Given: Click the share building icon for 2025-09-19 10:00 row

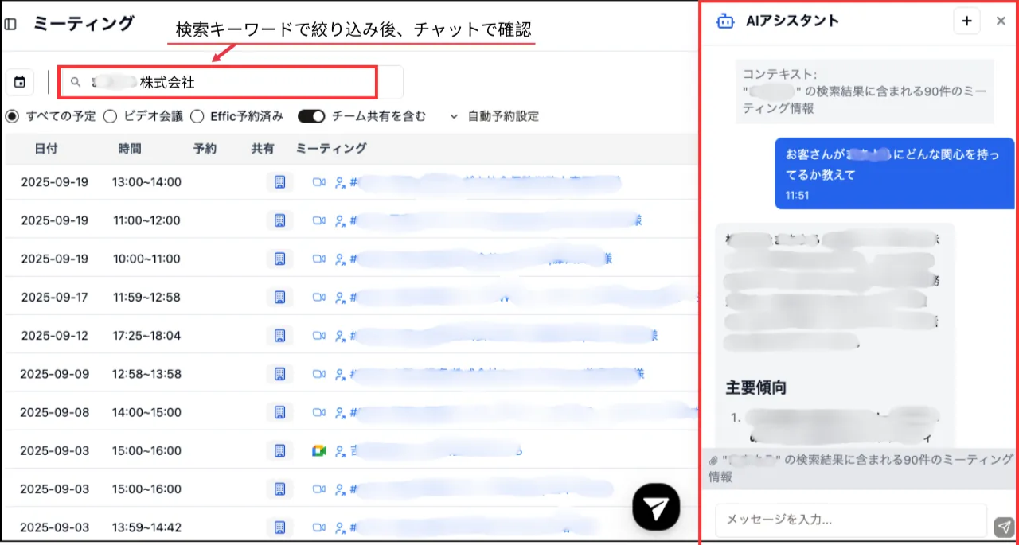Looking at the screenshot, I should click(x=279, y=259).
